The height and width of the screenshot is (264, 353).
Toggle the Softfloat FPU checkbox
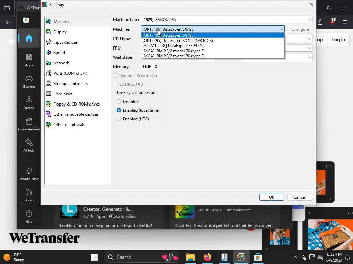pyautogui.click(x=115, y=84)
